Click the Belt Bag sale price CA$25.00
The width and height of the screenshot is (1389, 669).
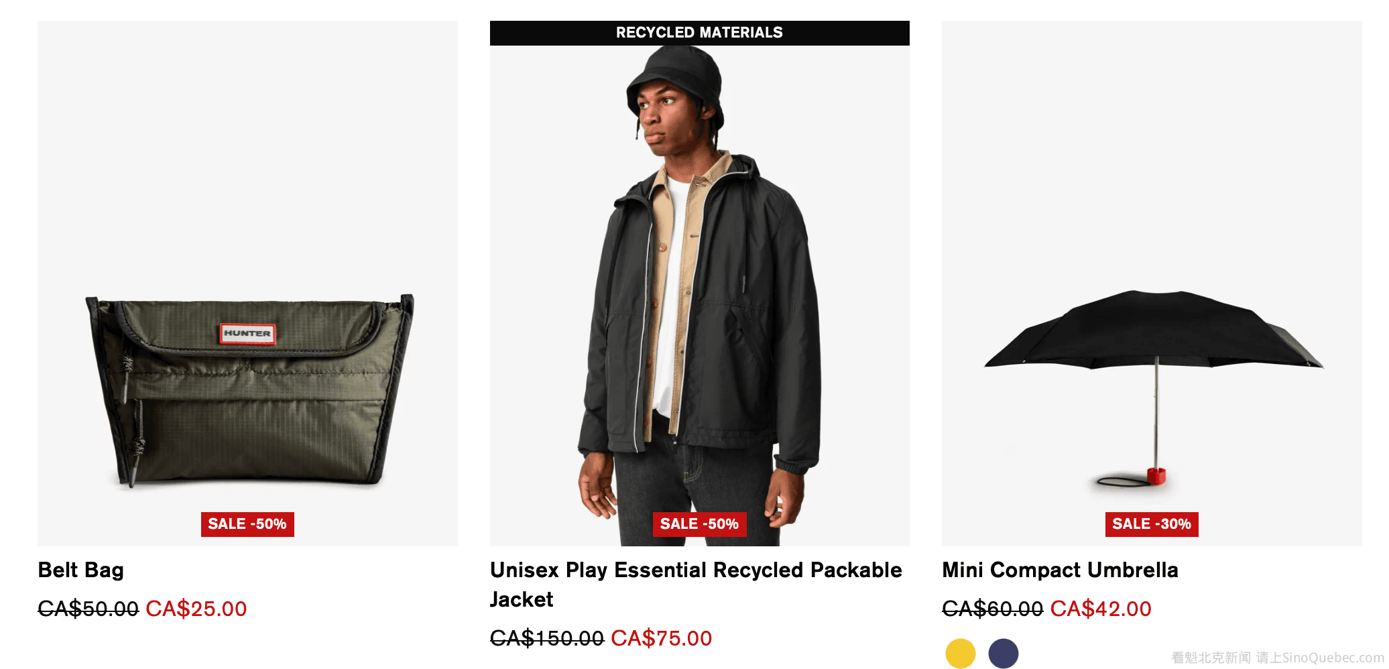pyautogui.click(x=196, y=609)
